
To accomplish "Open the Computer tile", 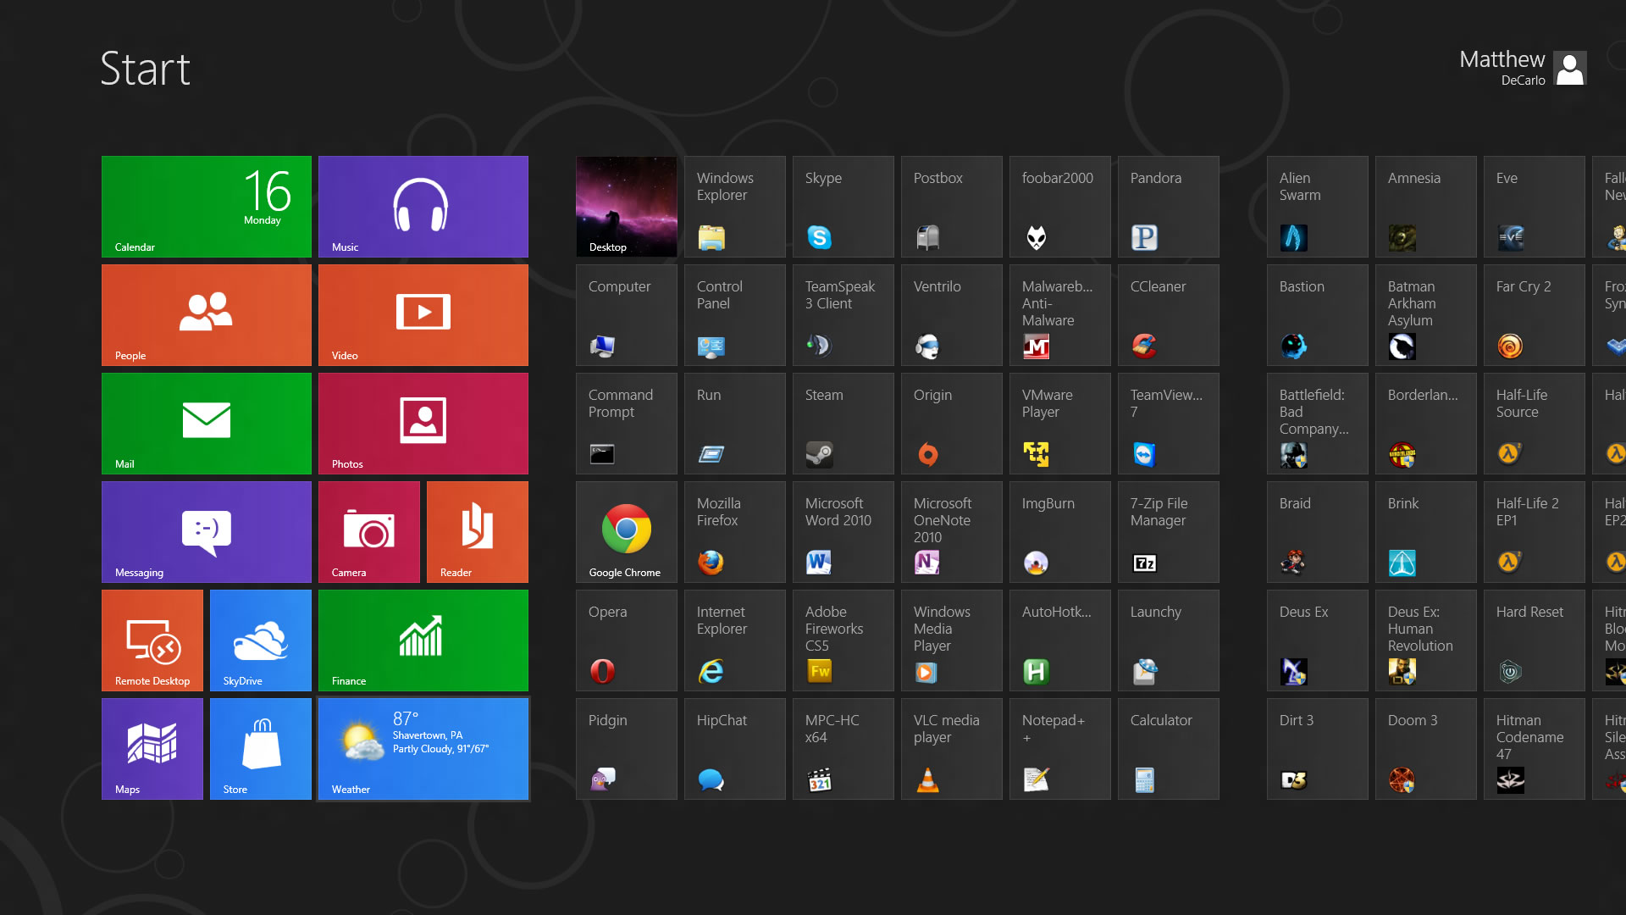I will coord(627,315).
